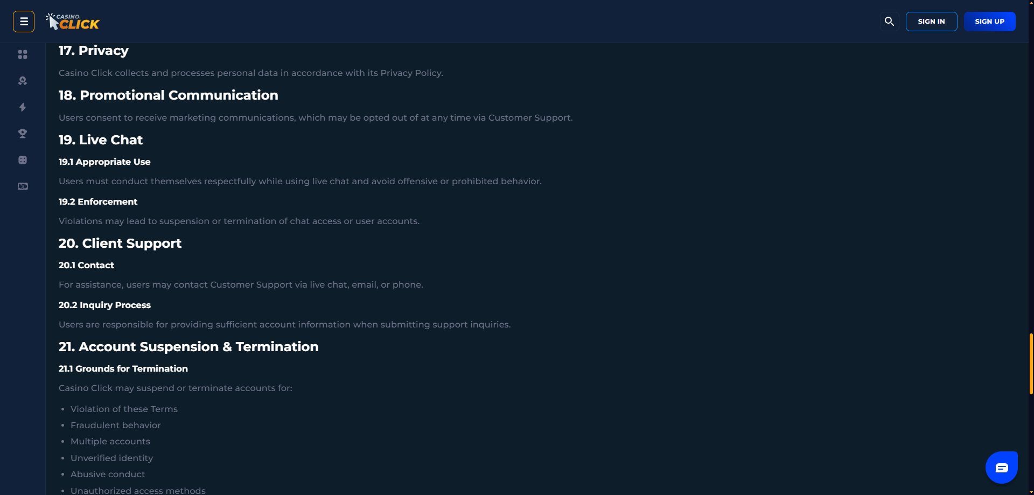Click 'Violations may lead to suspension' sentence
The width and height of the screenshot is (1034, 495).
239,221
